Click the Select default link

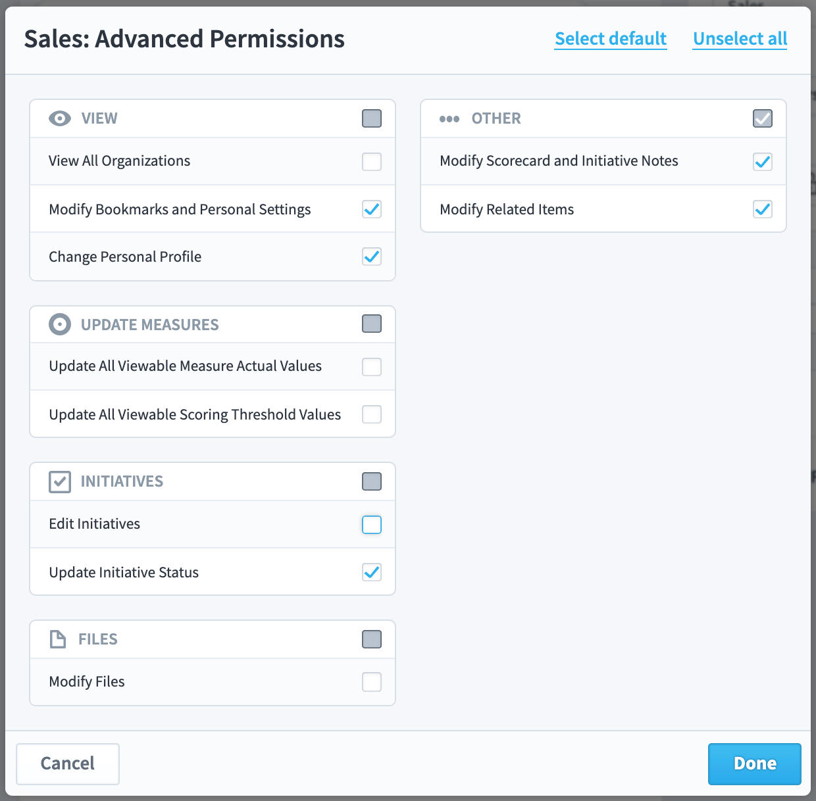pyautogui.click(x=610, y=38)
